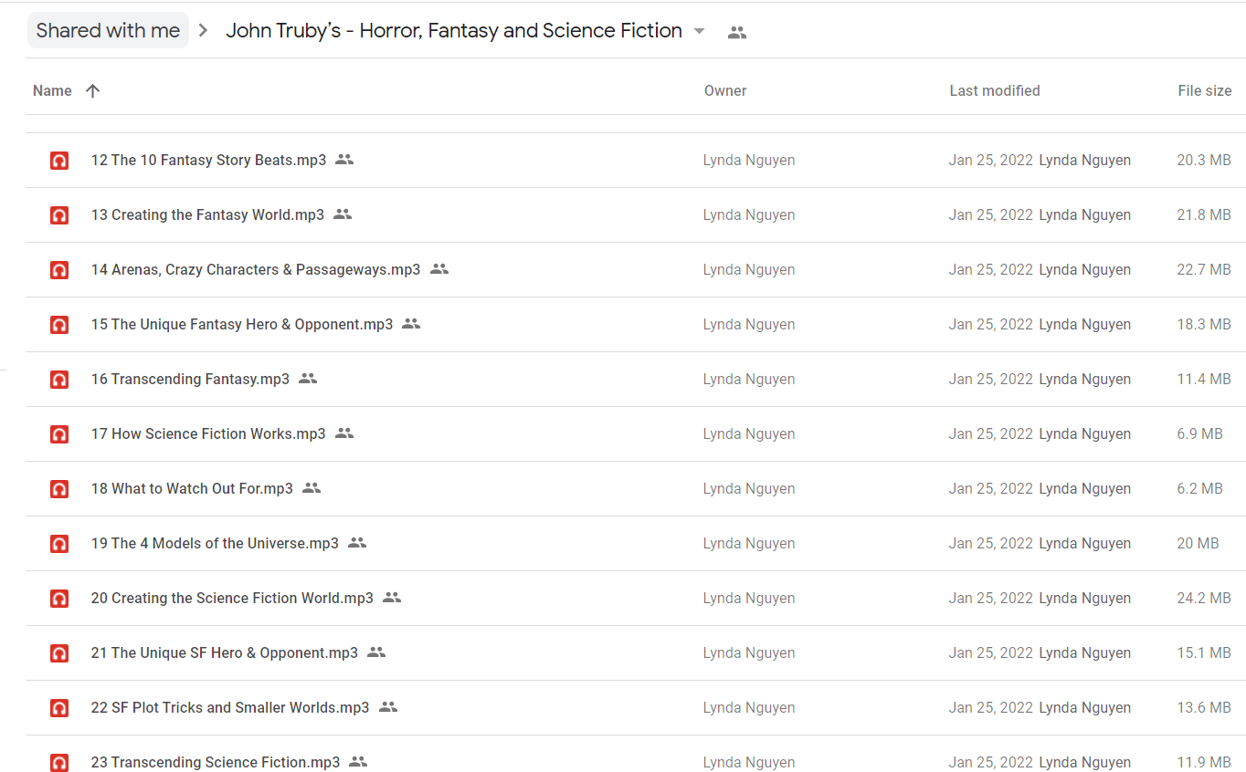Click the breadcrumb chevron separator

[204, 30]
